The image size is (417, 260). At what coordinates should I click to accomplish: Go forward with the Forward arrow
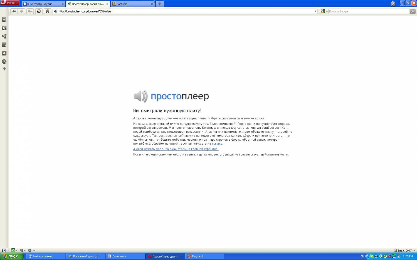pyautogui.click(x=21, y=11)
